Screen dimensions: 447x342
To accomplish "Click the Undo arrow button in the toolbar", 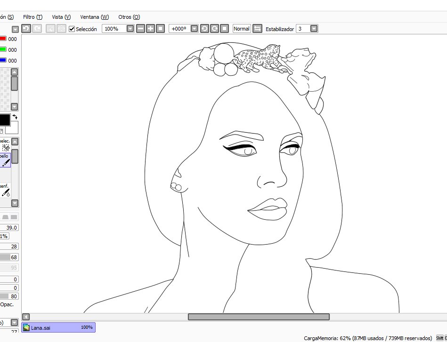I will coord(26,29).
